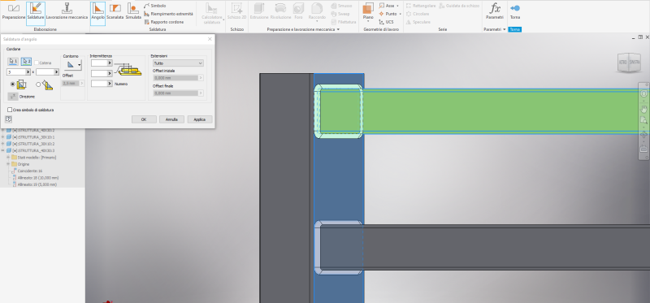
Task: Click the Applica button
Action: (x=199, y=119)
